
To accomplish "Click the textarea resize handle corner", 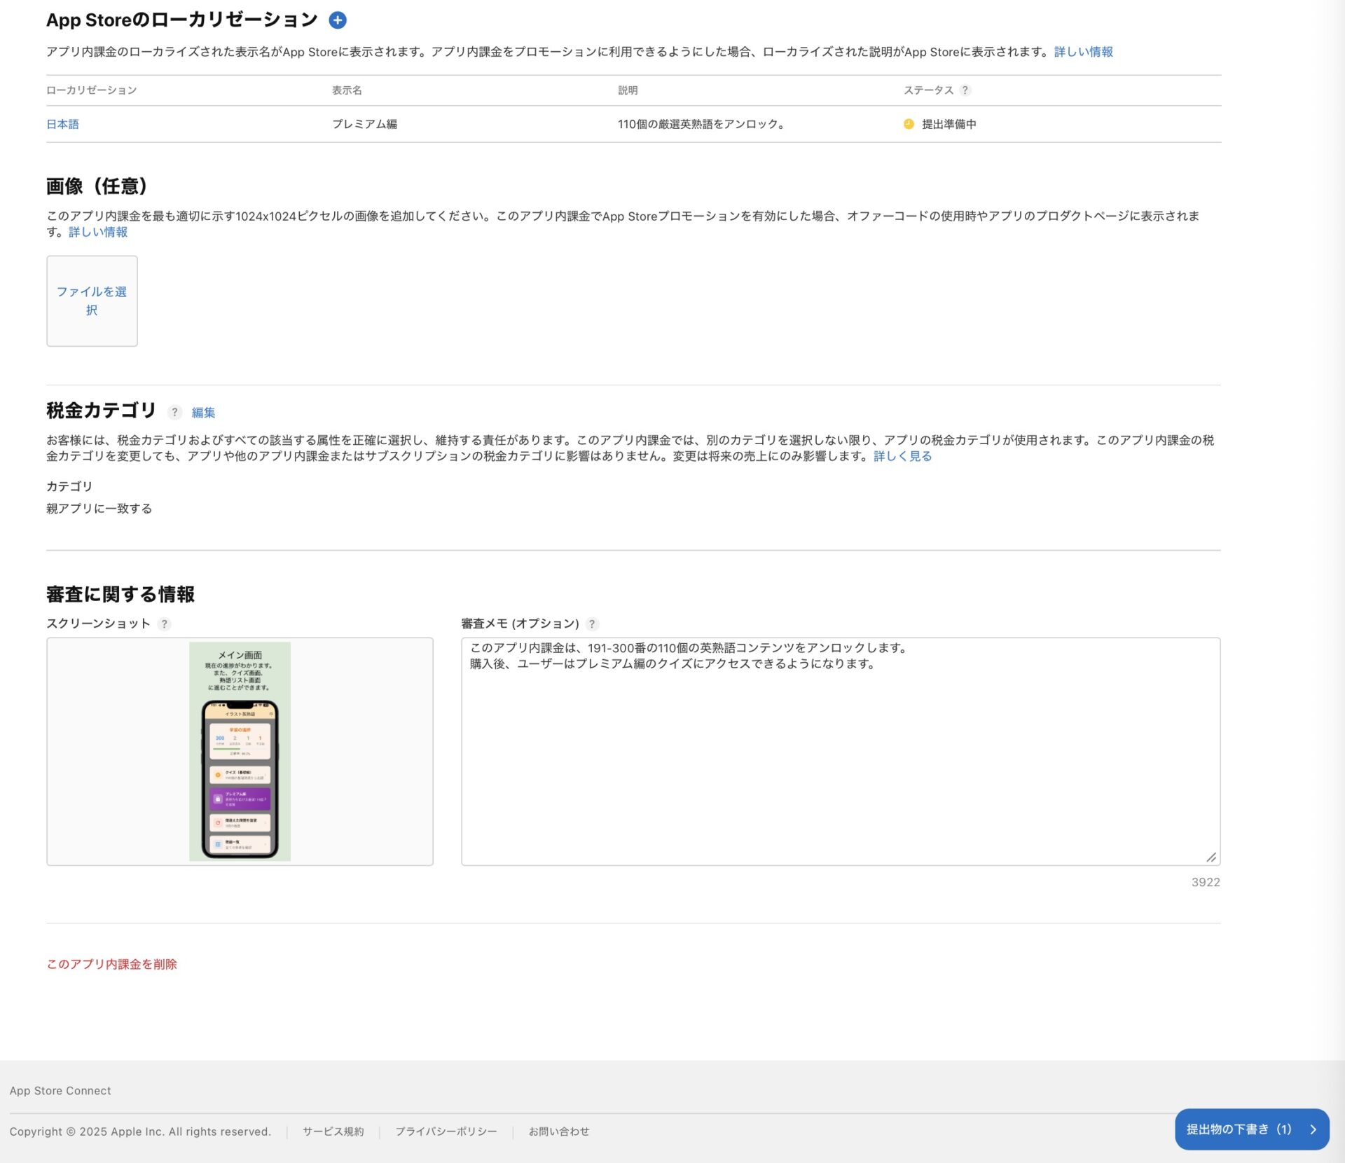I will (x=1210, y=857).
